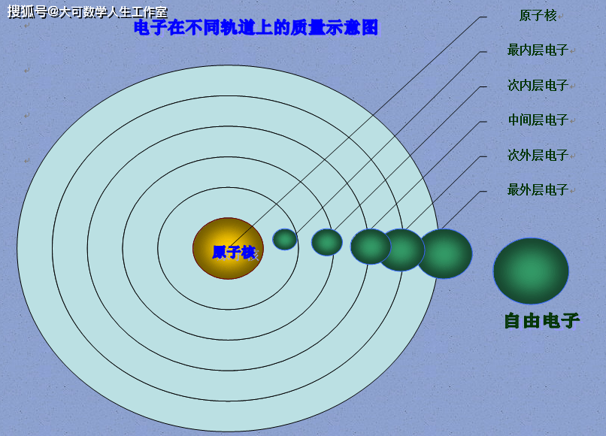606x436 pixels.
Task: Select the blue diagram title 电子在不同轨道上的质量示意图
Action: tap(256, 29)
